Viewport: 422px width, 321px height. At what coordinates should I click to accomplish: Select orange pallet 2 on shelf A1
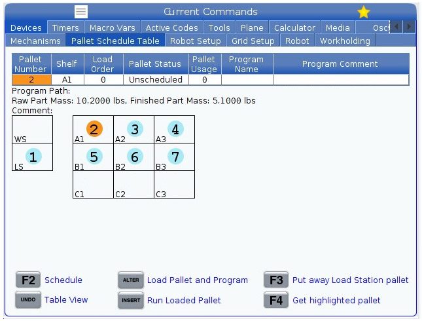[x=95, y=129]
